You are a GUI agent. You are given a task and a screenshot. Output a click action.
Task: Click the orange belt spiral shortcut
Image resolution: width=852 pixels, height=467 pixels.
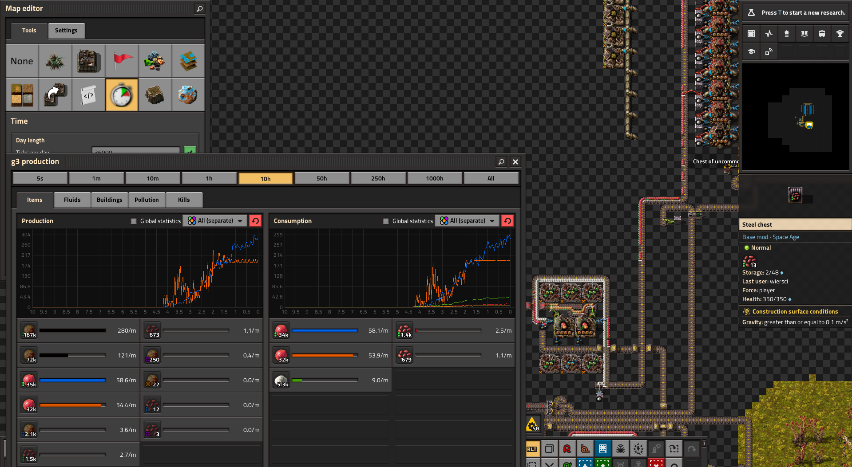(585, 449)
